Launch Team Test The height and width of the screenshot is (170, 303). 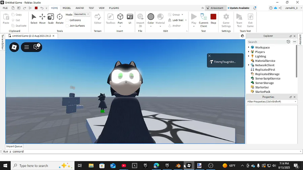pyautogui.click(x=239, y=20)
